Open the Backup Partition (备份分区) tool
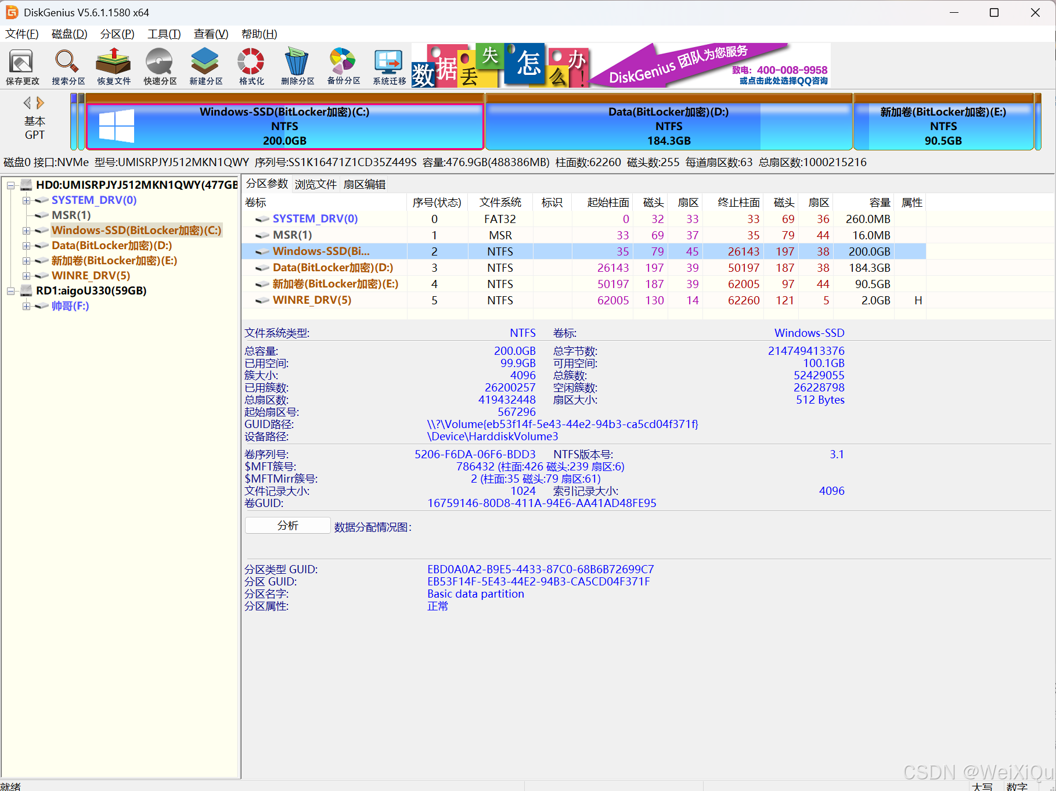The height and width of the screenshot is (791, 1056). click(343, 67)
